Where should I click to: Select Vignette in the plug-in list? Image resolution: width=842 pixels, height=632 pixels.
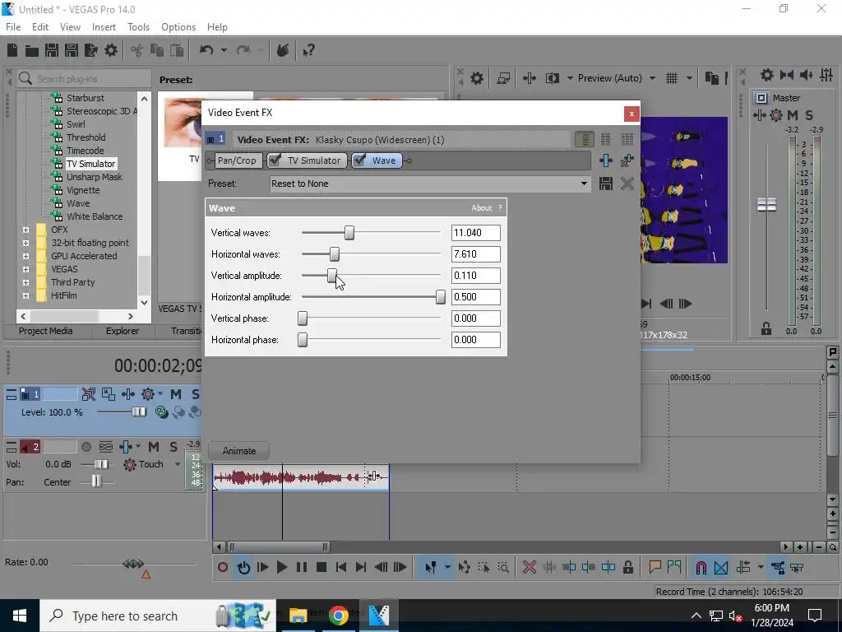[x=83, y=190]
